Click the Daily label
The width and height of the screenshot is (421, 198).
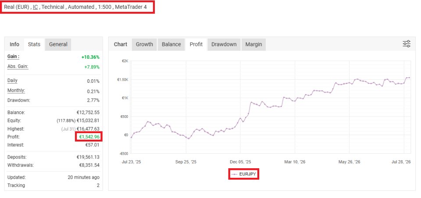point(12,81)
